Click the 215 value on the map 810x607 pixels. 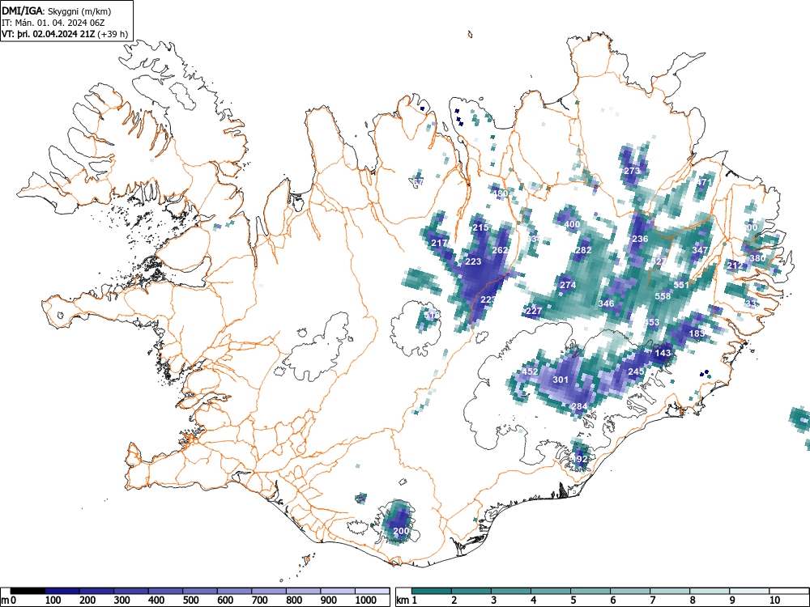click(x=480, y=227)
